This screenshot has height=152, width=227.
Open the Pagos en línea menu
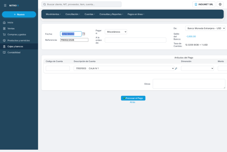point(136,14)
